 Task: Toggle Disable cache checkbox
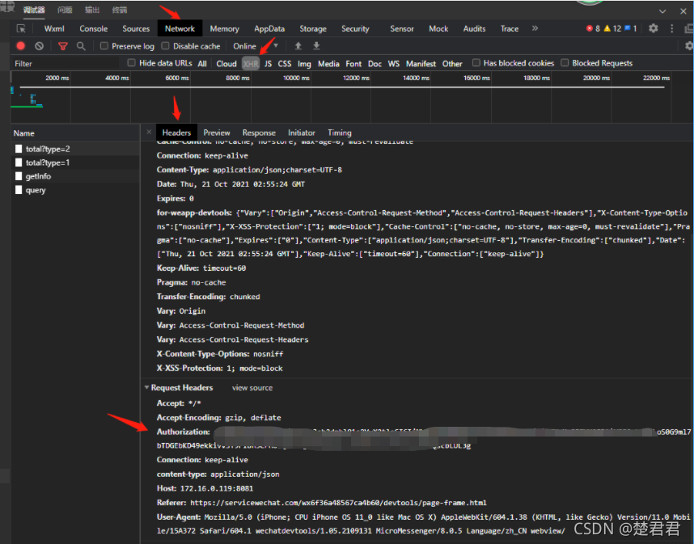[165, 45]
